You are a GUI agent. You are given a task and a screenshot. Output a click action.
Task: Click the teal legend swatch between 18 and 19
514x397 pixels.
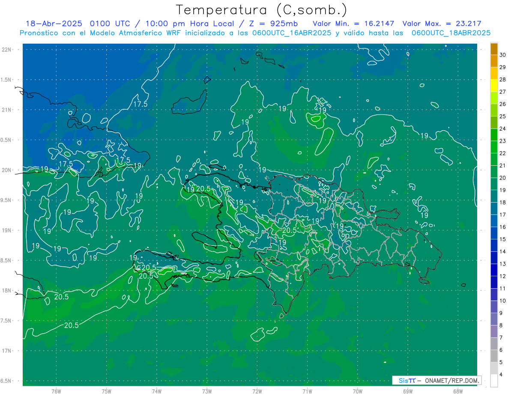pyautogui.click(x=494, y=196)
